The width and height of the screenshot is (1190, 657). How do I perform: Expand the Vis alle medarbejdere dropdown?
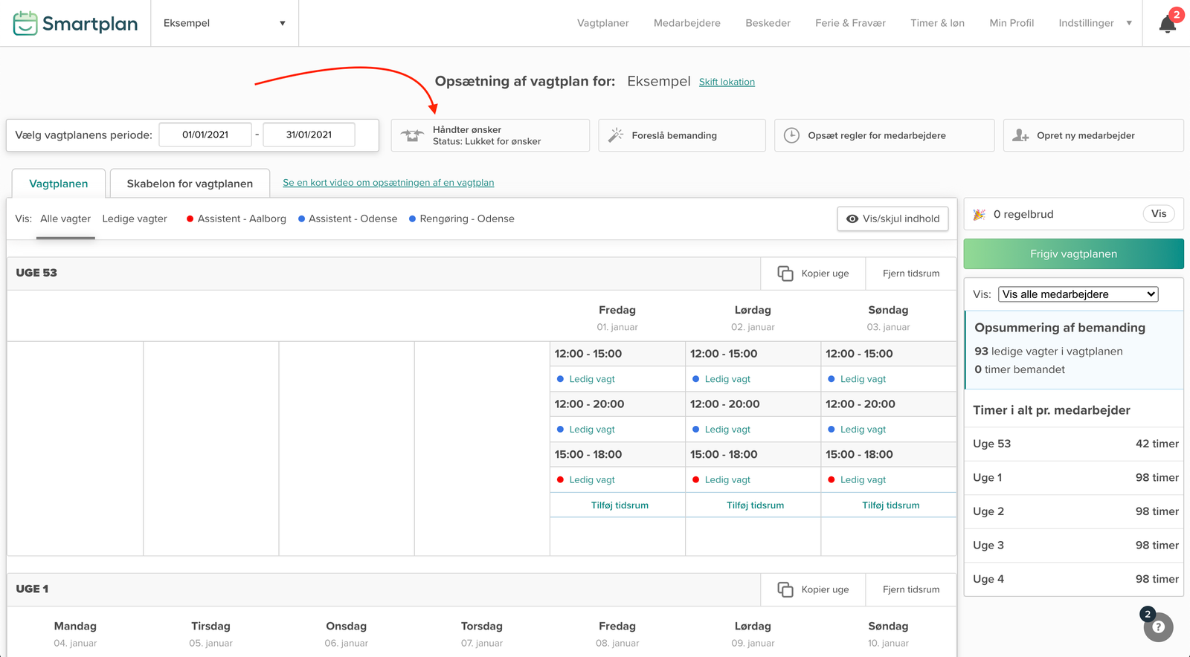1078,294
